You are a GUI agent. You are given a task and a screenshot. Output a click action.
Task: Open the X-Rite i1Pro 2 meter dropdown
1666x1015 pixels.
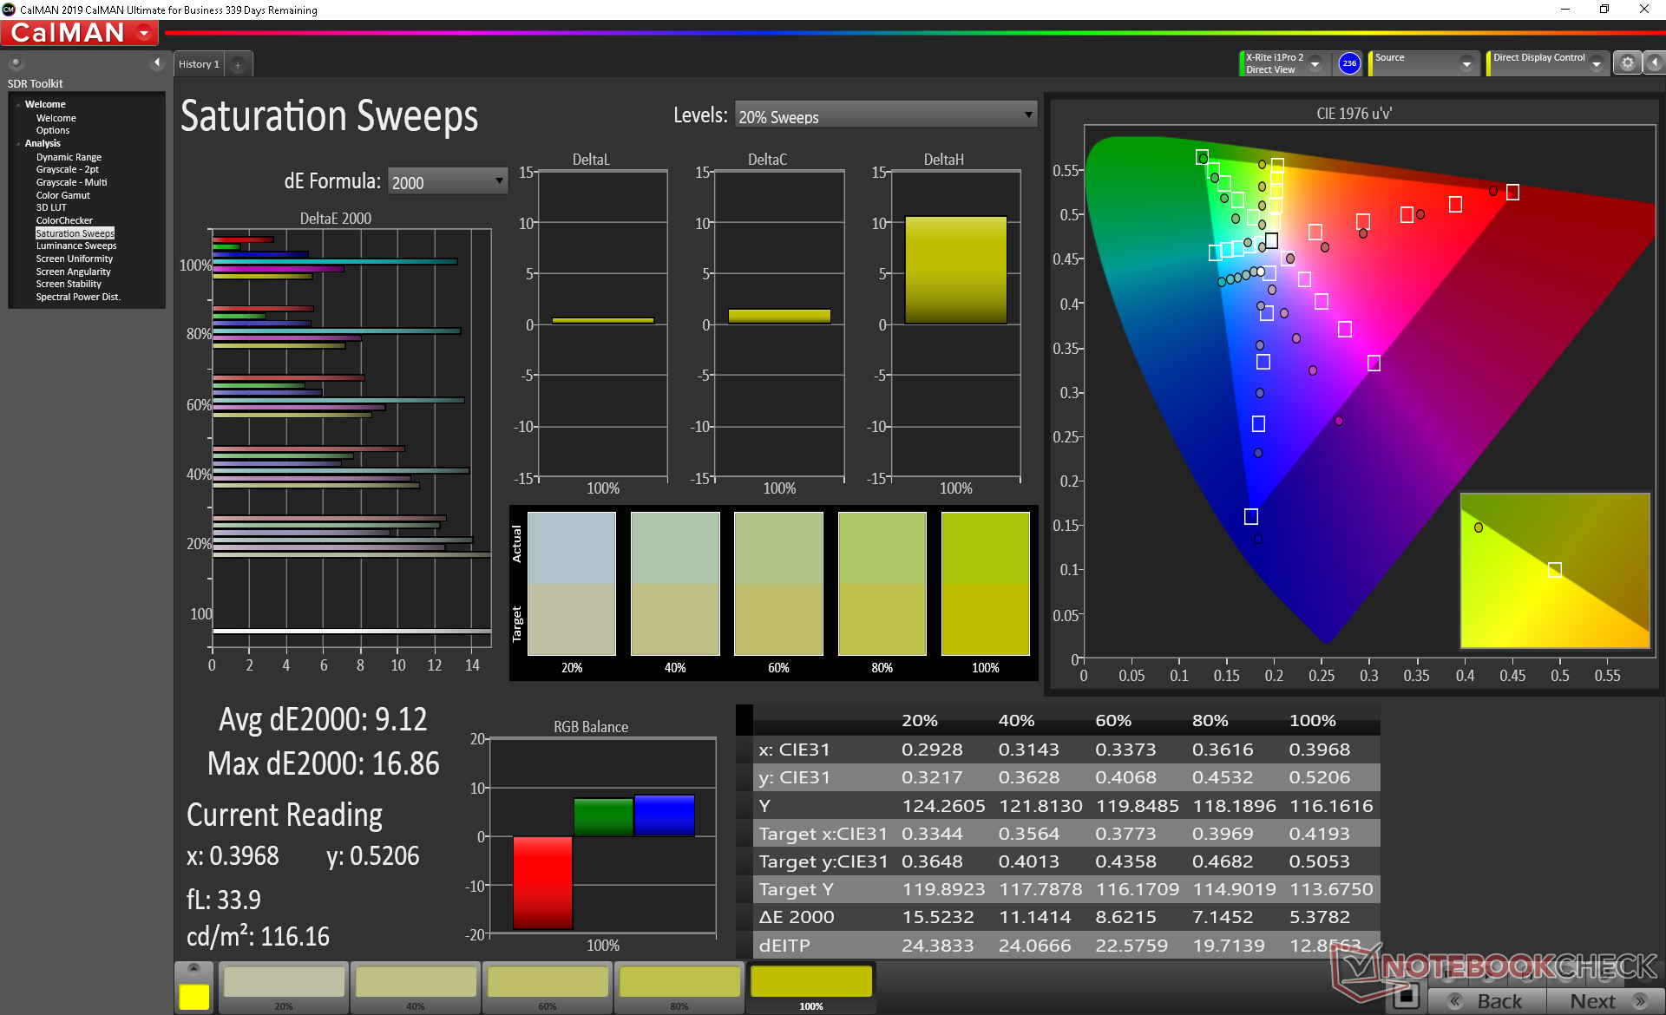[1315, 64]
